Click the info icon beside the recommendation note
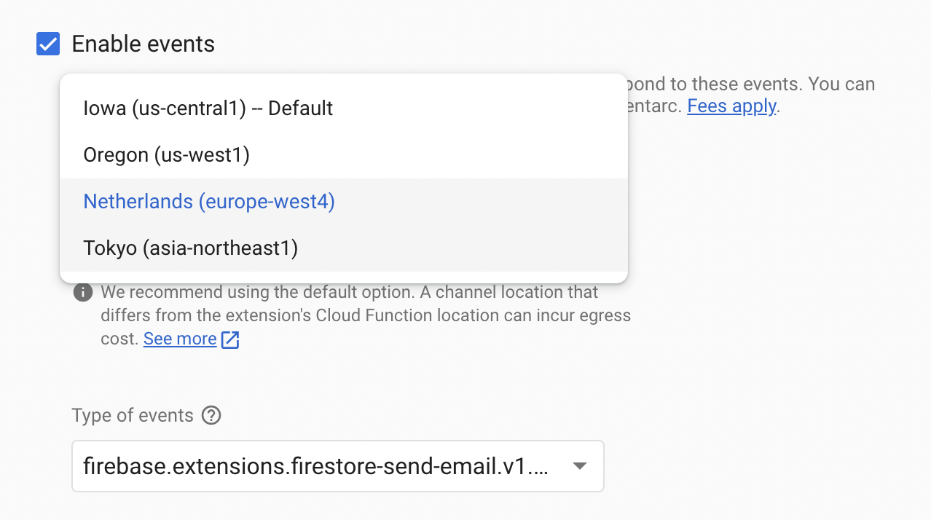 coord(82,292)
